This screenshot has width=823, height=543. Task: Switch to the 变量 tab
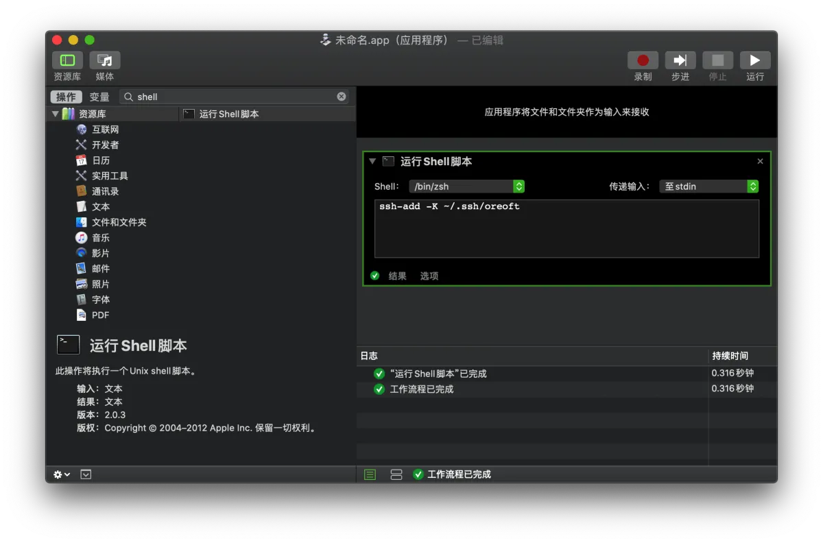click(99, 97)
